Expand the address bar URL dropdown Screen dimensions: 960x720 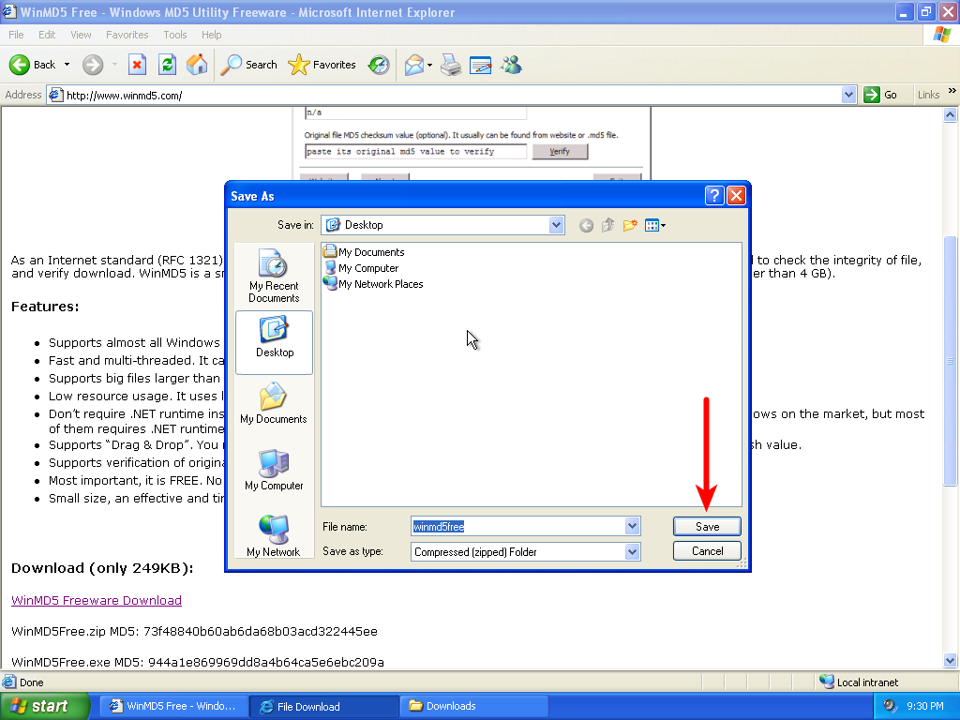click(848, 95)
